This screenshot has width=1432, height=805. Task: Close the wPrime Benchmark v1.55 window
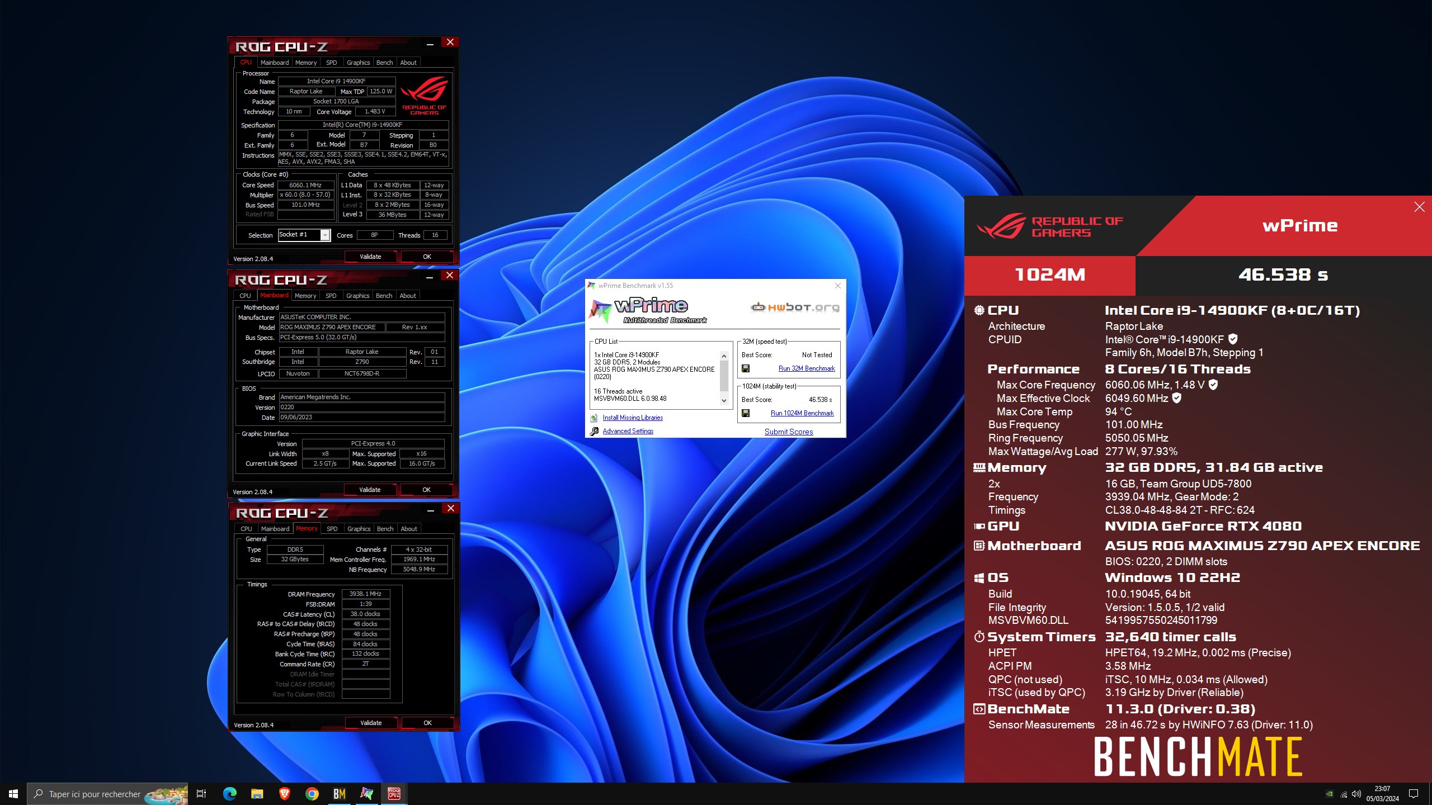(837, 286)
